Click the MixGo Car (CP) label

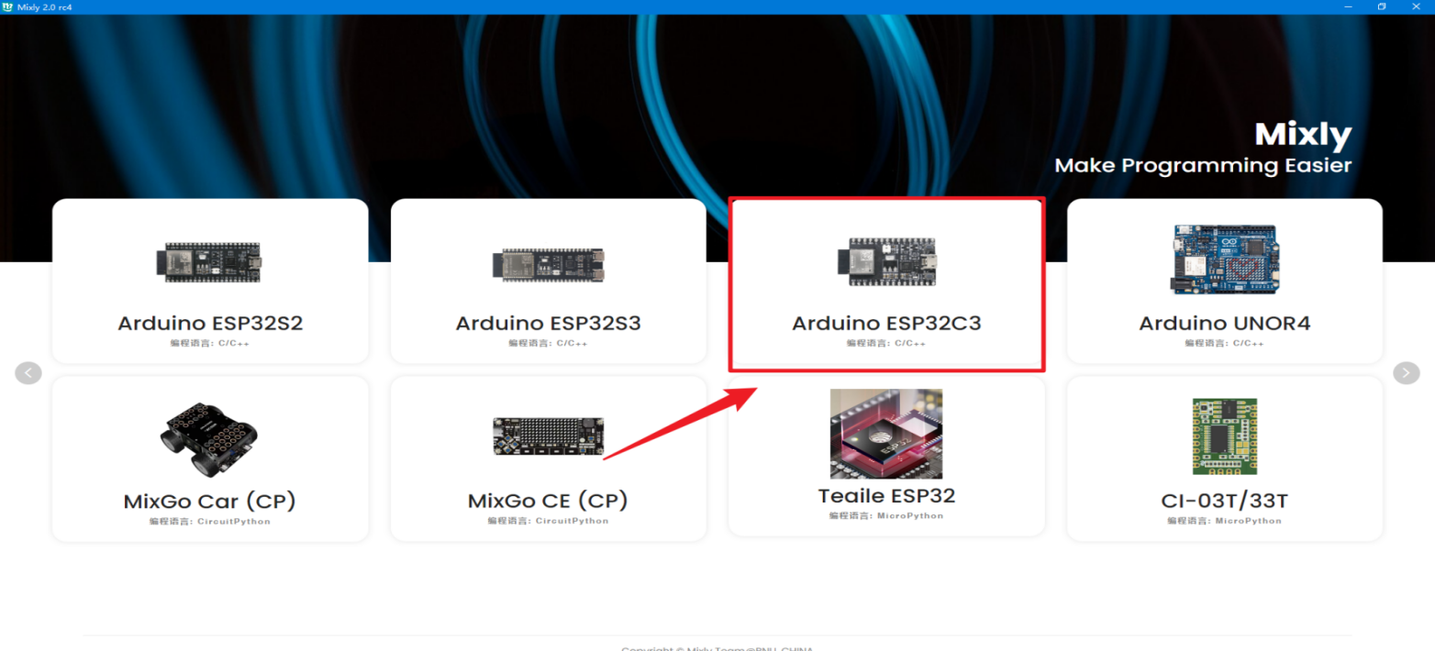pyautogui.click(x=210, y=502)
